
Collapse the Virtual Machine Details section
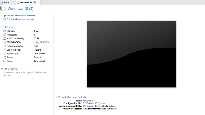(56, 97)
